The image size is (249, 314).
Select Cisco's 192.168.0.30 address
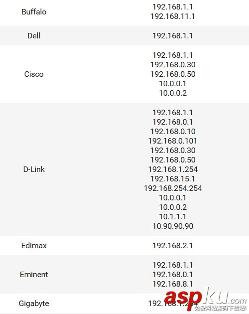pos(173,65)
